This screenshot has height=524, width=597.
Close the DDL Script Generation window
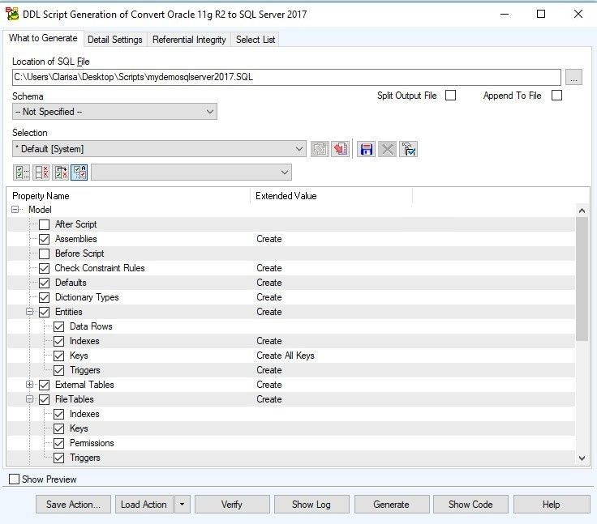pyautogui.click(x=578, y=14)
